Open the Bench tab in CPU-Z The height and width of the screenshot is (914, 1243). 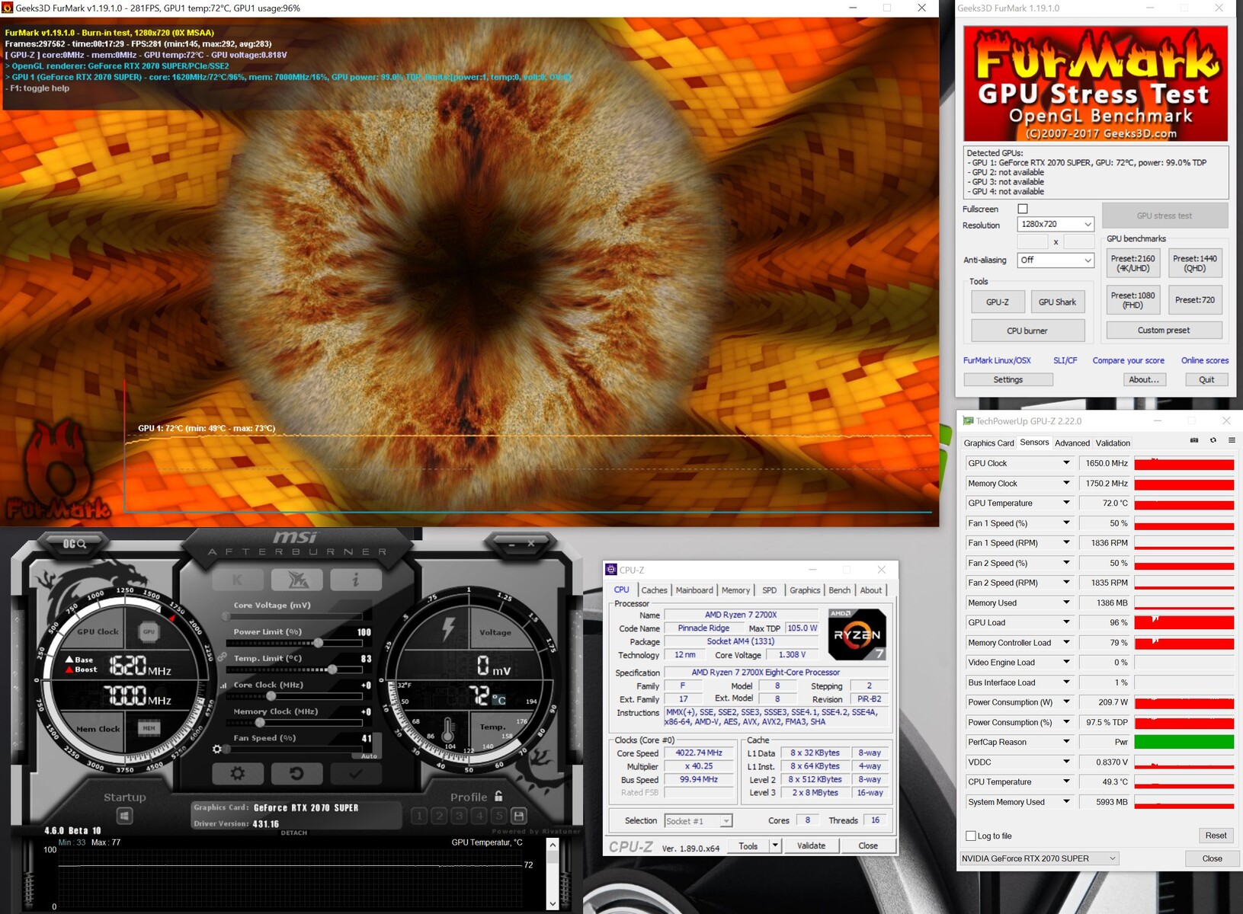(839, 590)
